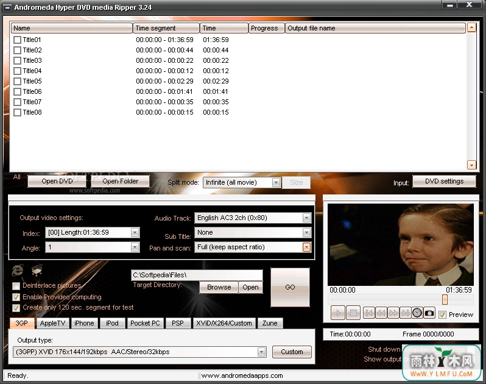Jump to start of preview
Viewport: 486px width, 384px height.
click(x=368, y=313)
